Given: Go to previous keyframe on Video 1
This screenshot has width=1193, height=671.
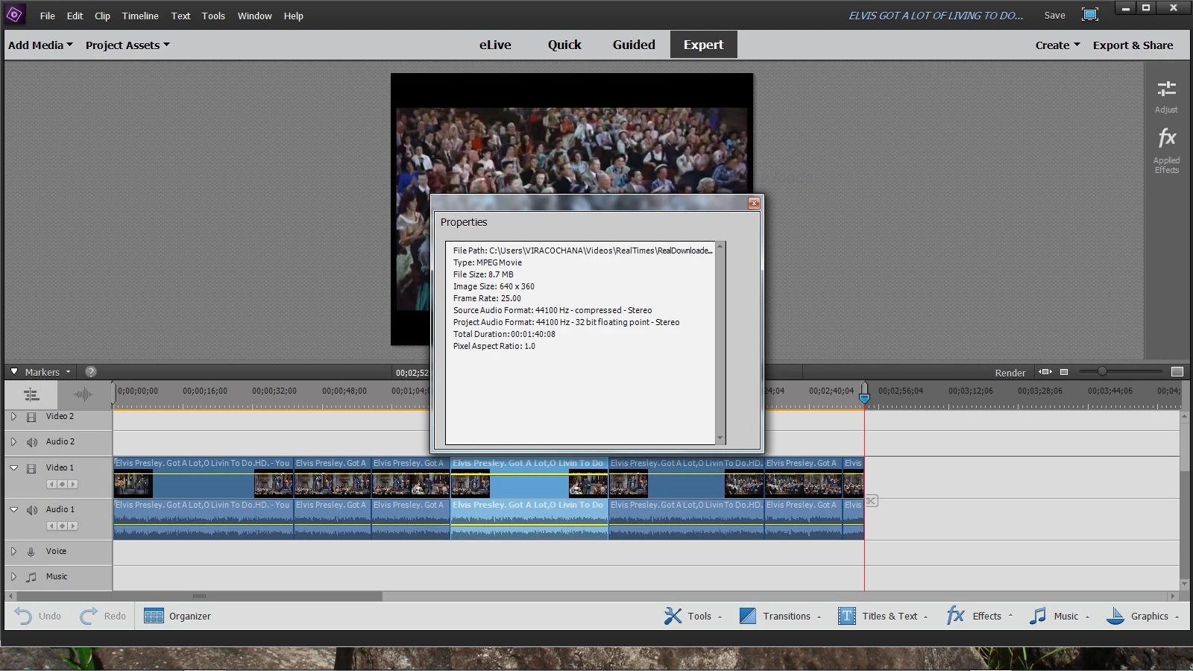Looking at the screenshot, I should (x=51, y=484).
